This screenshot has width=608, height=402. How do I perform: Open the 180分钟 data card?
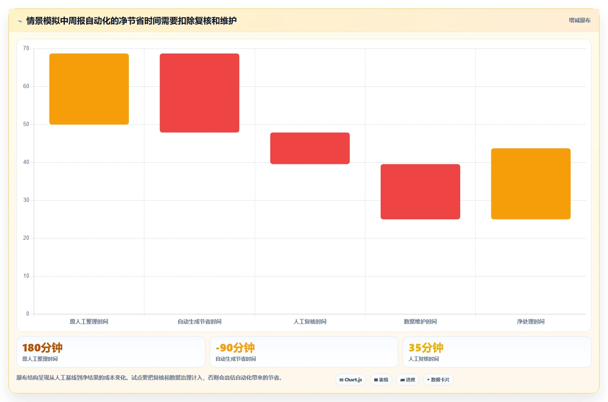pos(111,352)
